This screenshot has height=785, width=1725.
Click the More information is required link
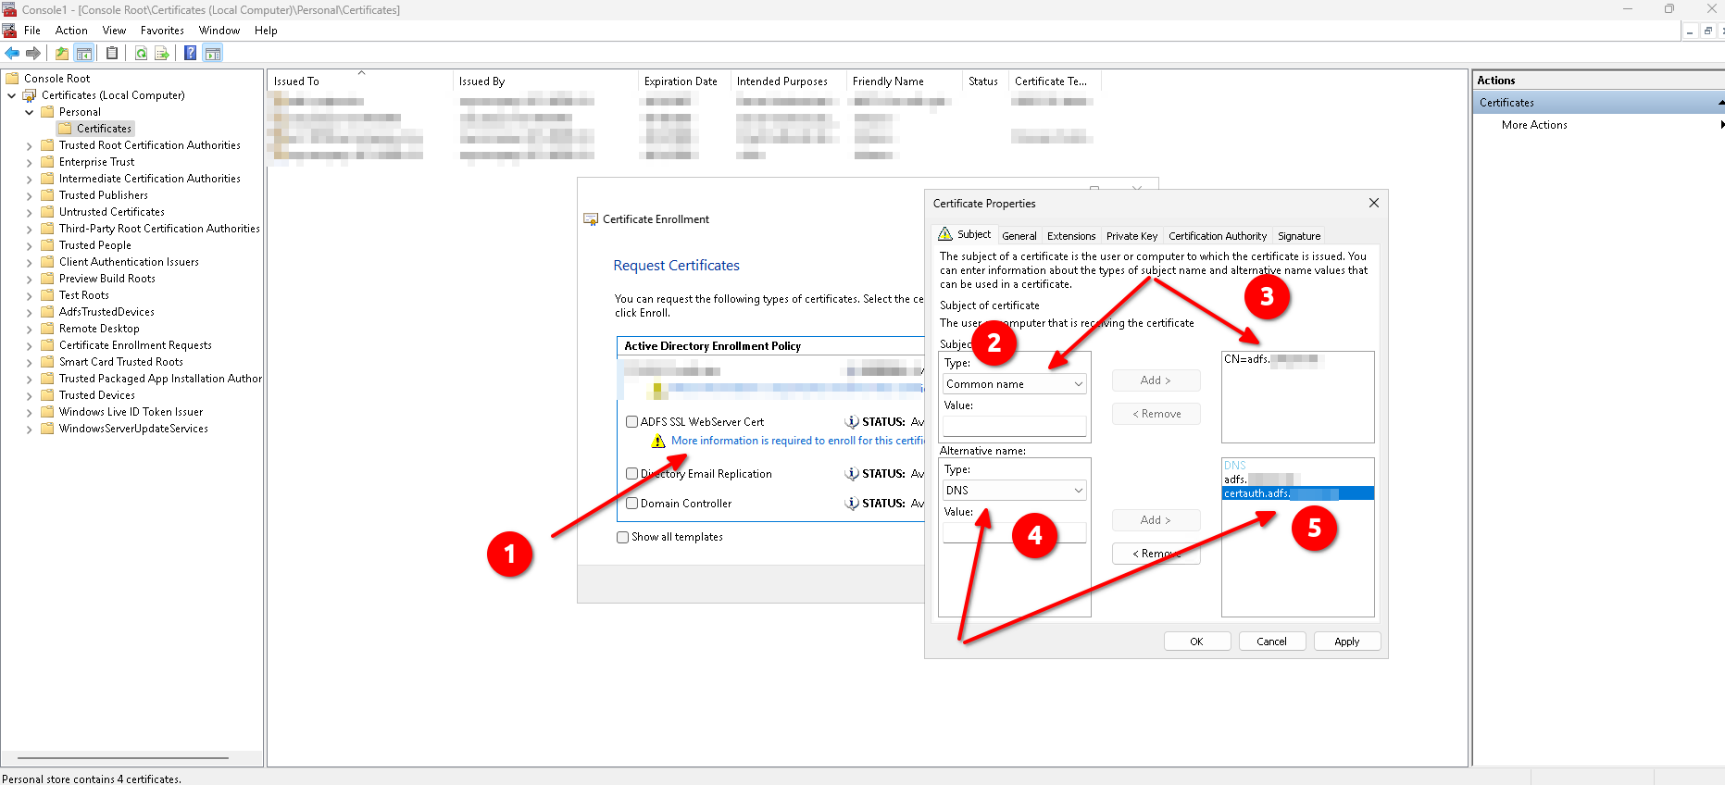(x=796, y=442)
